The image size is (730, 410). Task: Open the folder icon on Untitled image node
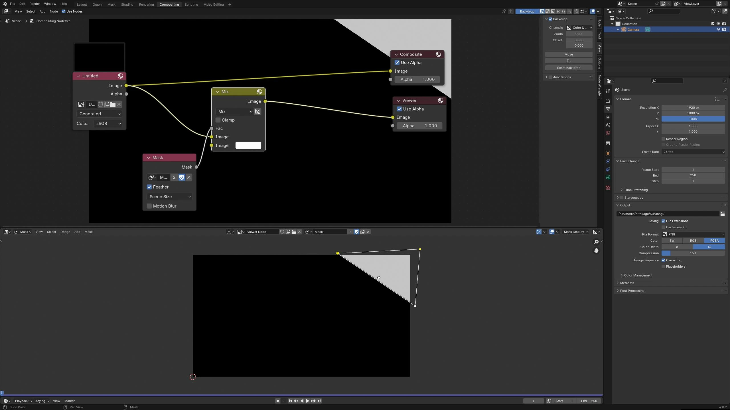point(113,104)
